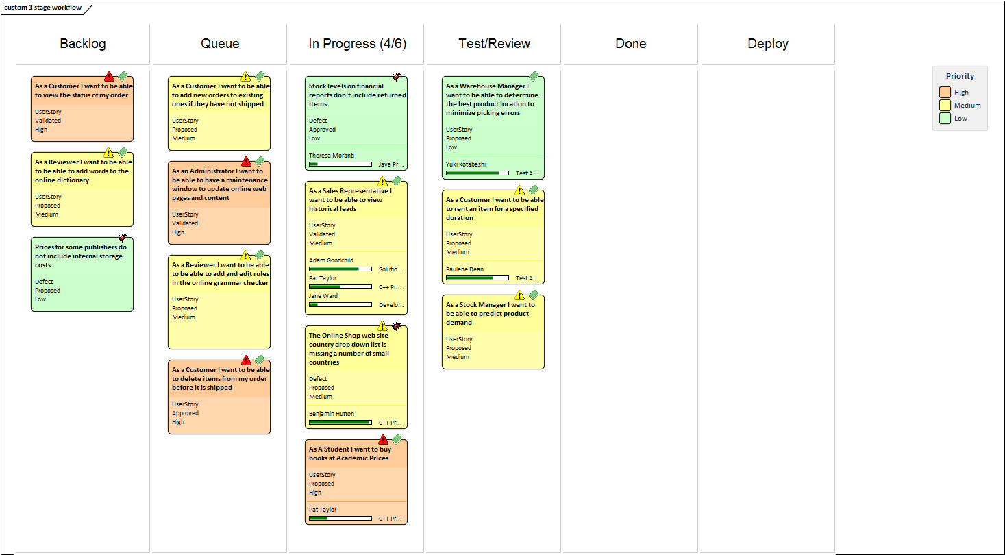This screenshot has height=555, width=1005.
Task: Click the bug icon on the Stock levels defect card
Action: [397, 77]
